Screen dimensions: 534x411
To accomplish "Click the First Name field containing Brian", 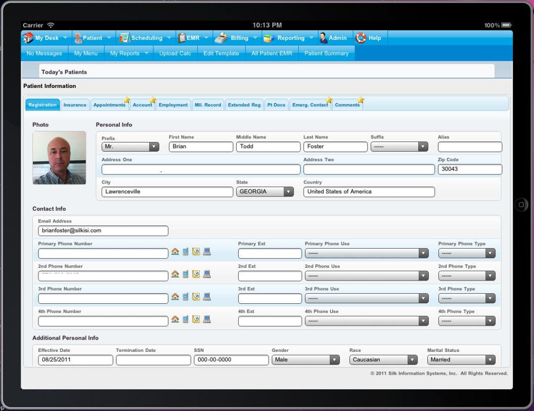I will pos(201,147).
